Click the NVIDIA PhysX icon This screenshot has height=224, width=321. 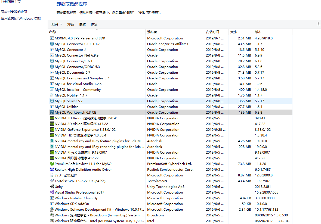pos(52,153)
